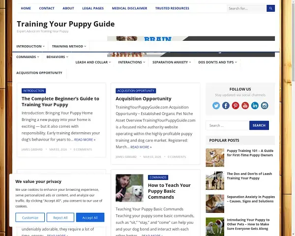Focus the sidebar Search input field
The width and height of the screenshot is (295, 236).
point(227,125)
